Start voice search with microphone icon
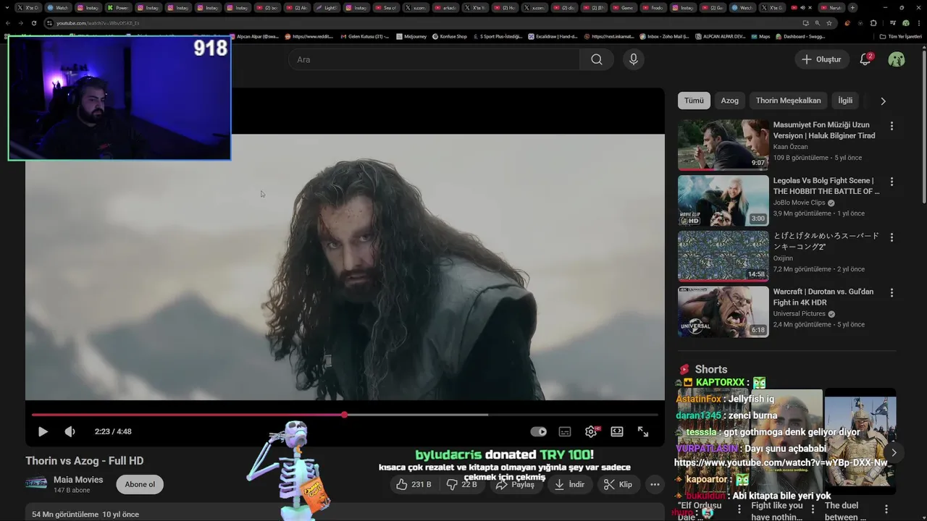927x521 pixels. [x=634, y=59]
